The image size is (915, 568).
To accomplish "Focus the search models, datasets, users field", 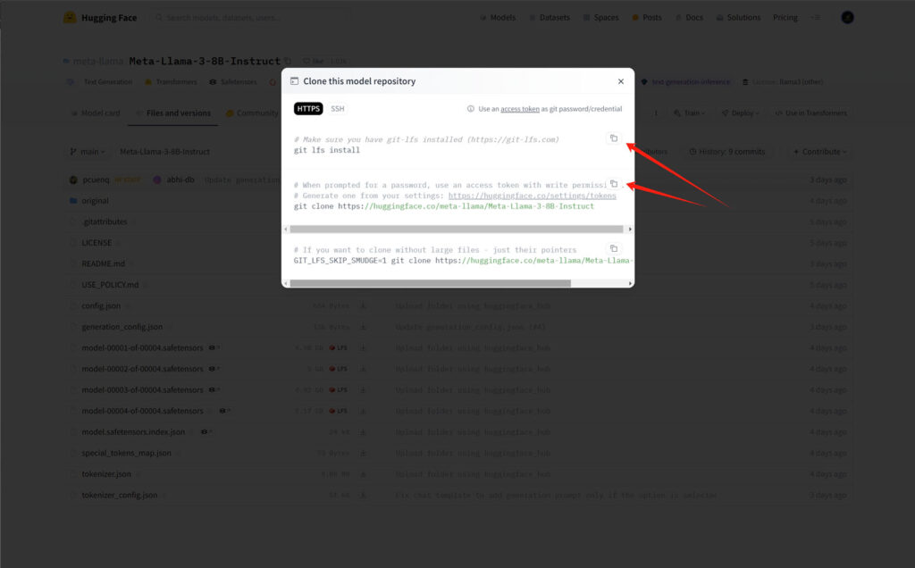I will 251,18.
